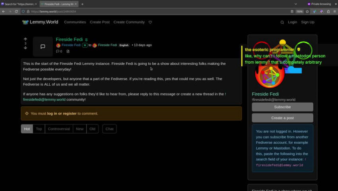Sort comments by Old

pos(92,129)
